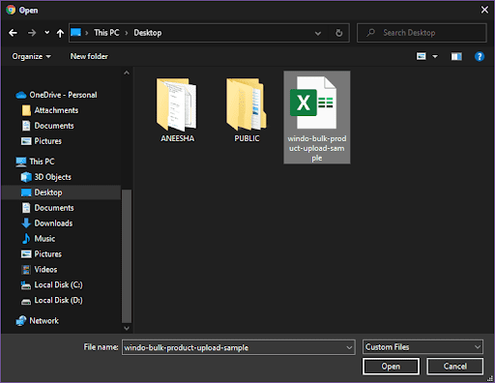
Task: Go back with the left arrow
Action: coord(13,33)
